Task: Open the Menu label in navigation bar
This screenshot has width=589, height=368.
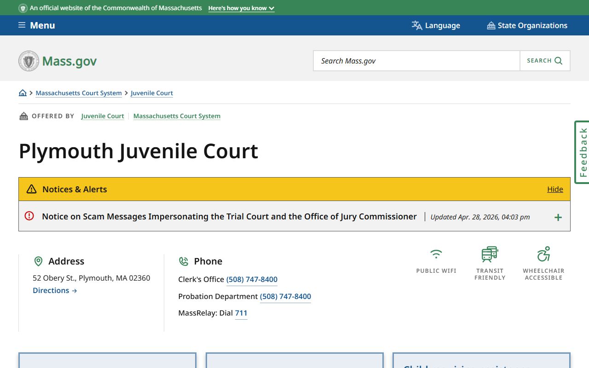Action: point(42,25)
